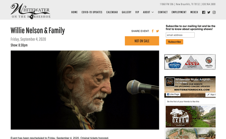The height and width of the screenshot is (139, 226).
Task: Click the Subscribe button
Action: pyautogui.click(x=174, y=42)
